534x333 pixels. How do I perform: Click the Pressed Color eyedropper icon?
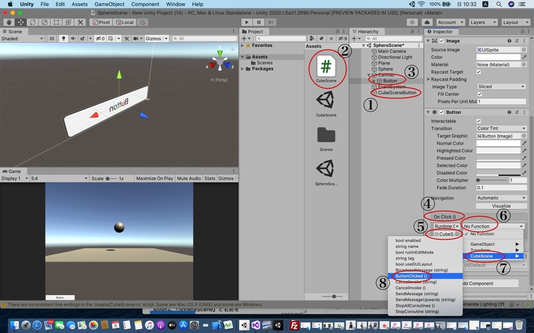point(524,158)
